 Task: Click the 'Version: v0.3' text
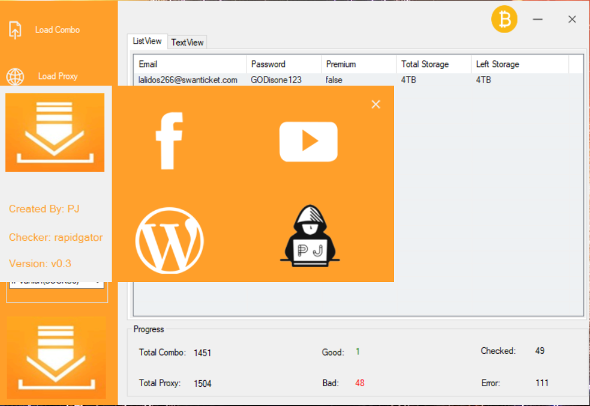[x=40, y=263]
